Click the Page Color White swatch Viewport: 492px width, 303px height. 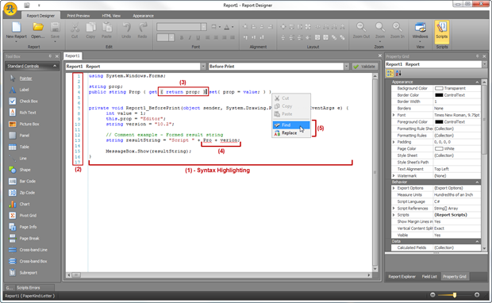tap(439, 148)
